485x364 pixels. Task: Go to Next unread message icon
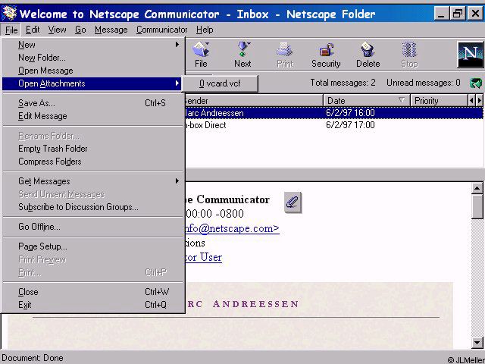(242, 55)
